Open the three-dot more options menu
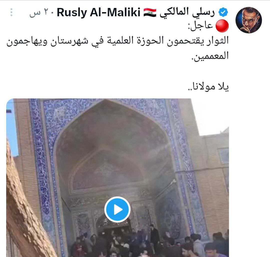This screenshot has width=270, height=257. coord(11,12)
